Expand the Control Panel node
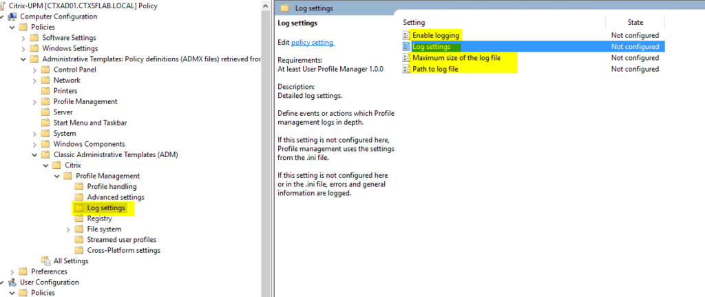The width and height of the screenshot is (705, 297). (34, 70)
